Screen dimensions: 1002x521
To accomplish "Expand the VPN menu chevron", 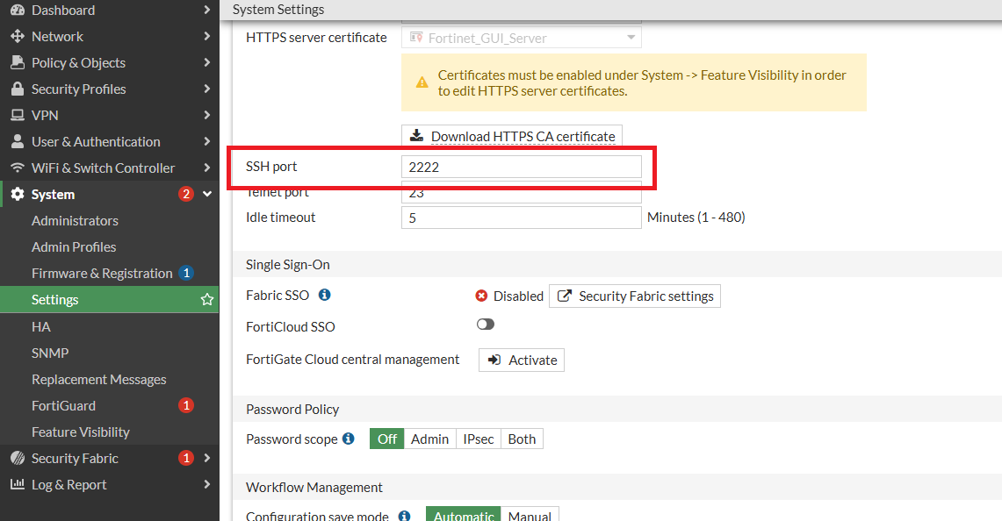I will click(206, 115).
